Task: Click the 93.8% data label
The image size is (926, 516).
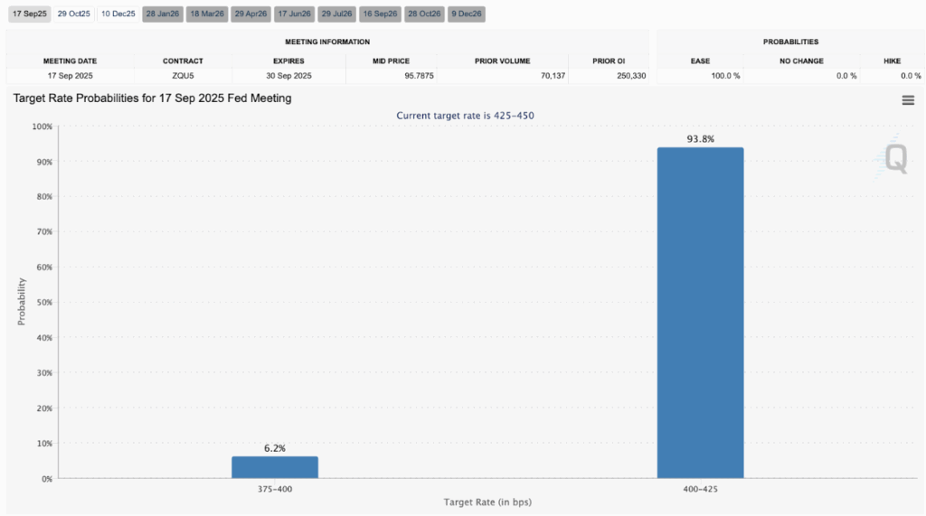Action: pos(700,138)
